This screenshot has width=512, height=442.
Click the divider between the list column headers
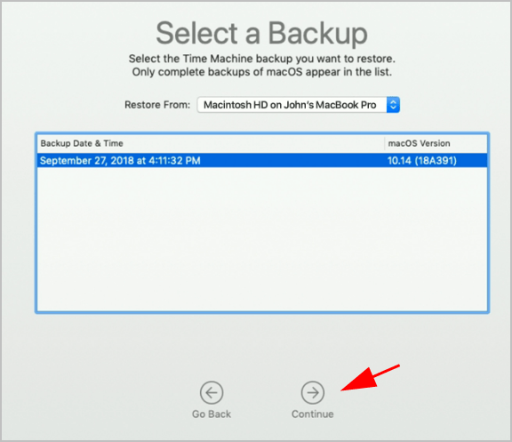[x=385, y=143]
